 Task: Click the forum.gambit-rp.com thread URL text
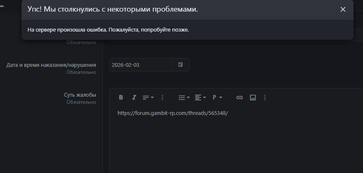(x=173, y=113)
